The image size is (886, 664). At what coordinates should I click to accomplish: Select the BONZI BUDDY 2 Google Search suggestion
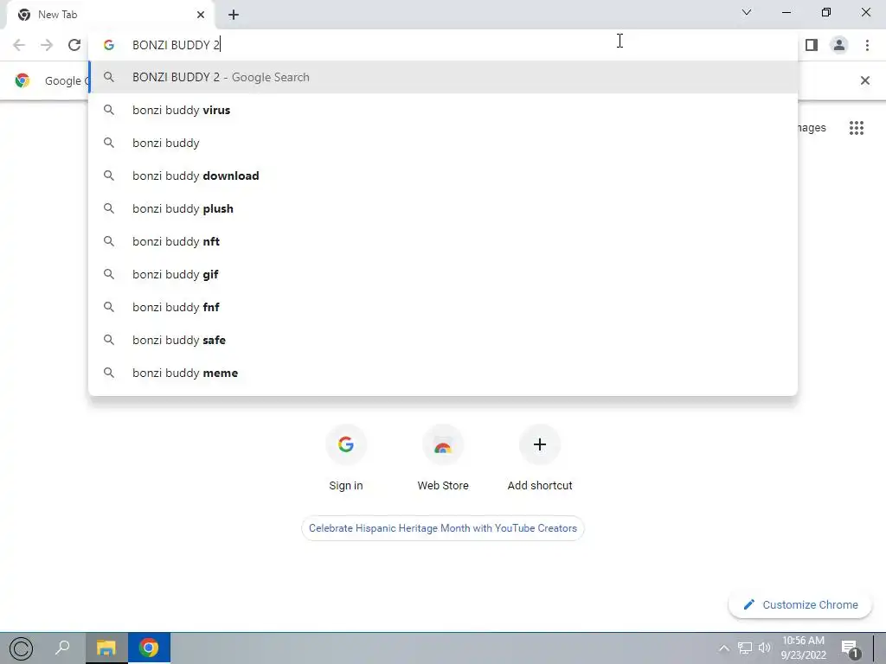443,77
